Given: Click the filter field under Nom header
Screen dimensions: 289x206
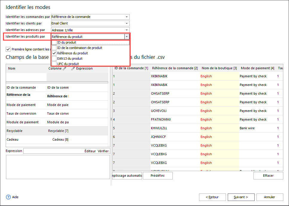Looking at the screenshot, I should 26,77.
